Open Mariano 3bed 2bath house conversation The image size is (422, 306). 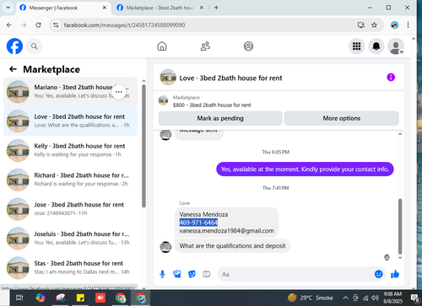point(70,92)
